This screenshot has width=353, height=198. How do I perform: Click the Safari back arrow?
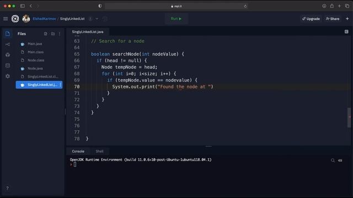coord(31,6)
